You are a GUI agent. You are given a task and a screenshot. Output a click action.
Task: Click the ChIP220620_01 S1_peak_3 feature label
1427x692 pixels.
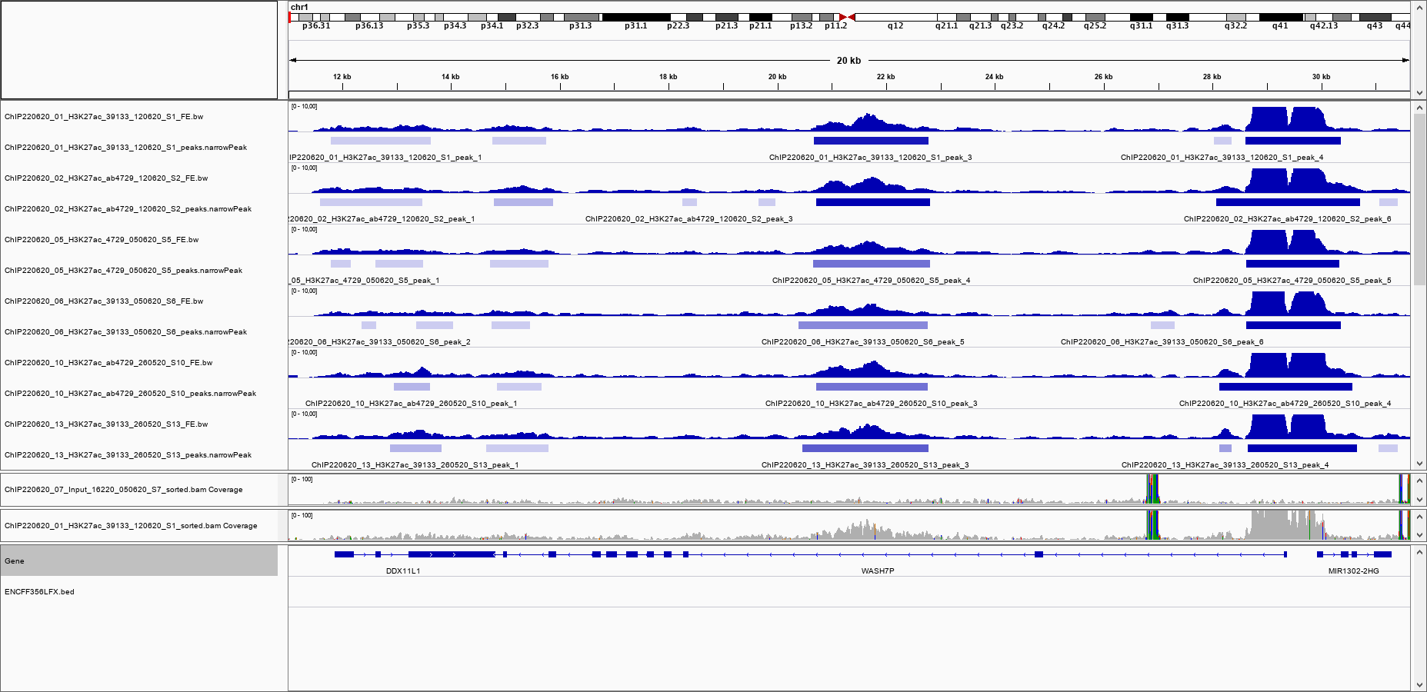(x=871, y=158)
